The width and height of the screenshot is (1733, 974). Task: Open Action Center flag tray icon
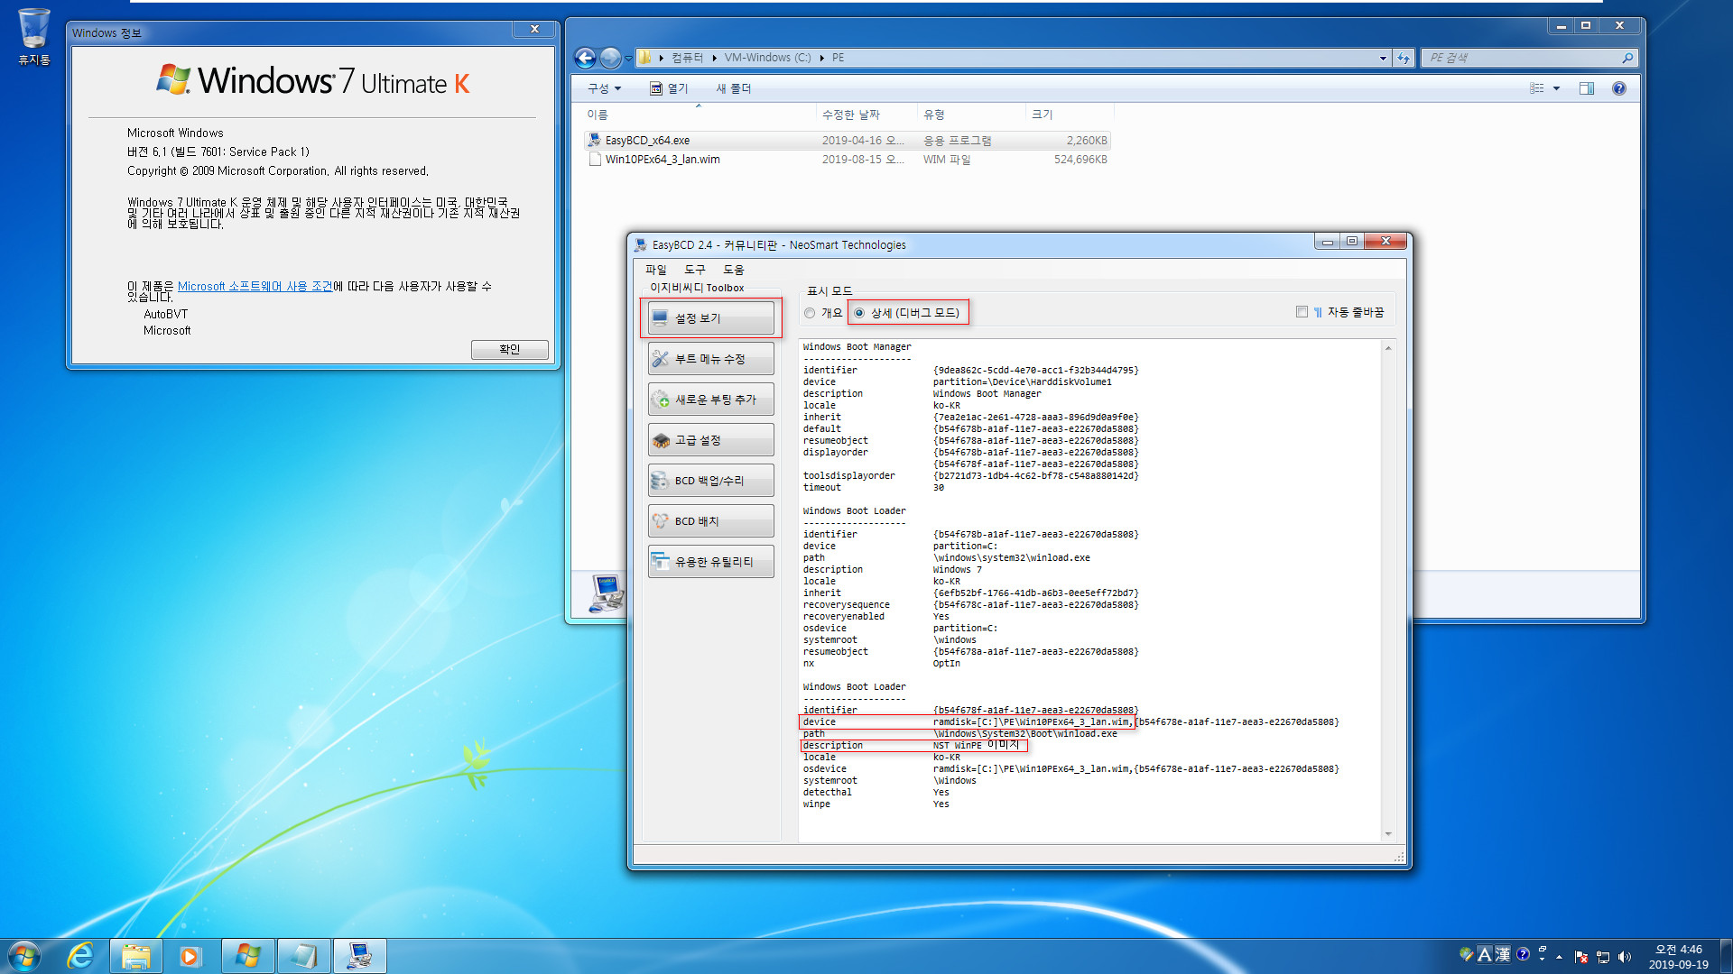tap(1581, 957)
